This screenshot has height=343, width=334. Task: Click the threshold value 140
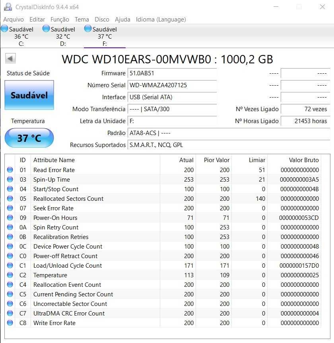point(260,199)
